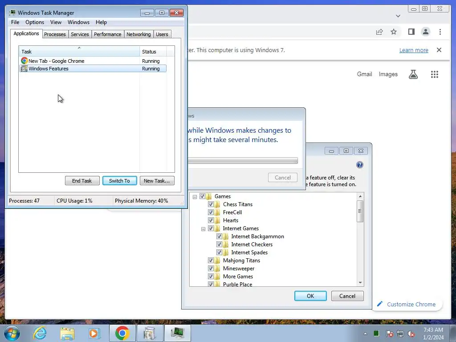Sort by the Task column header
456x342 pixels.
(79, 52)
